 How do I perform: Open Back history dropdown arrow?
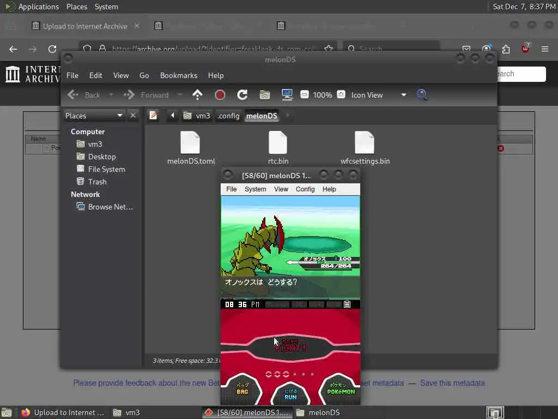(x=111, y=95)
